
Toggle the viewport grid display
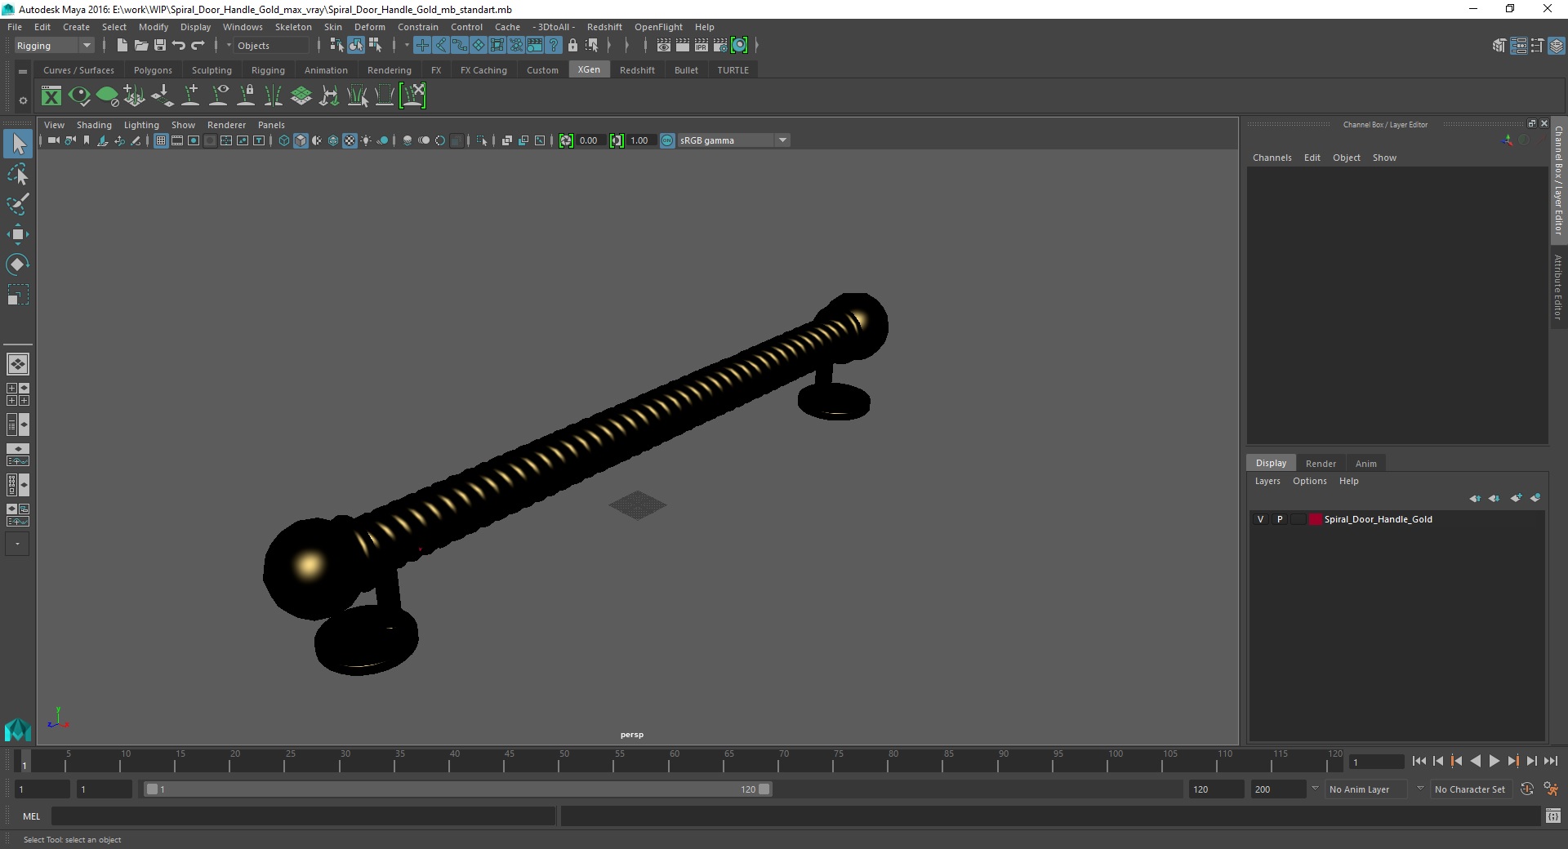coord(161,140)
